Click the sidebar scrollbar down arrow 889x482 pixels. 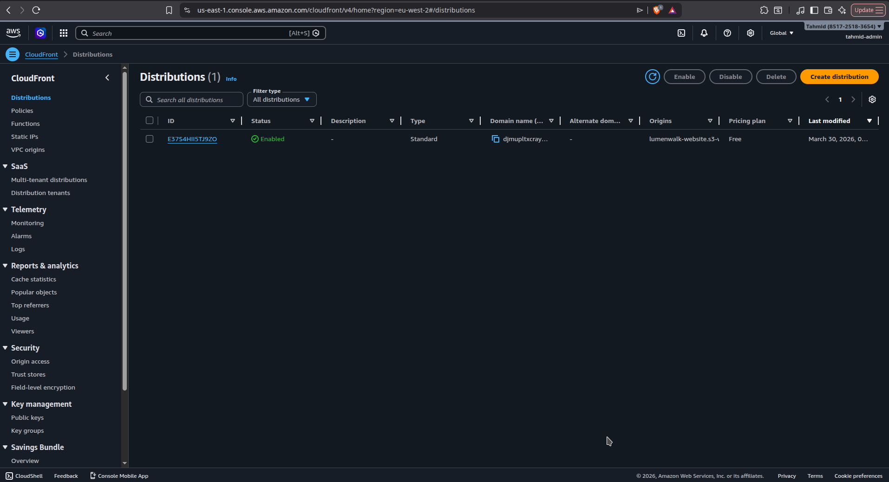click(124, 463)
